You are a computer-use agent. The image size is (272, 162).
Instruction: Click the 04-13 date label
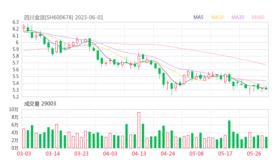click(x=139, y=154)
